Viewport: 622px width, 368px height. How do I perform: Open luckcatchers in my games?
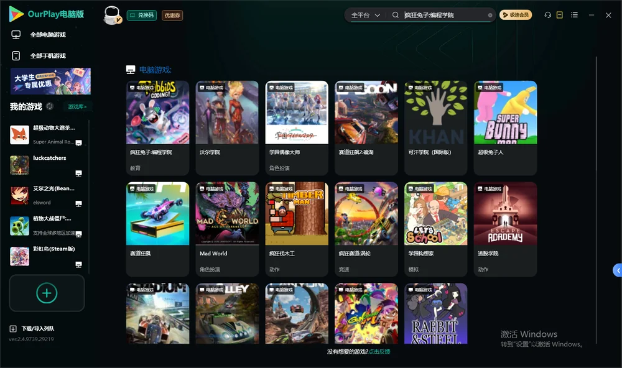coord(48,165)
